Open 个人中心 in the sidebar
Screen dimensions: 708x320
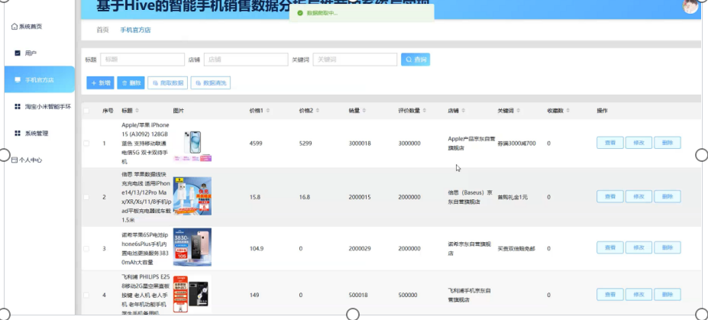pos(27,160)
